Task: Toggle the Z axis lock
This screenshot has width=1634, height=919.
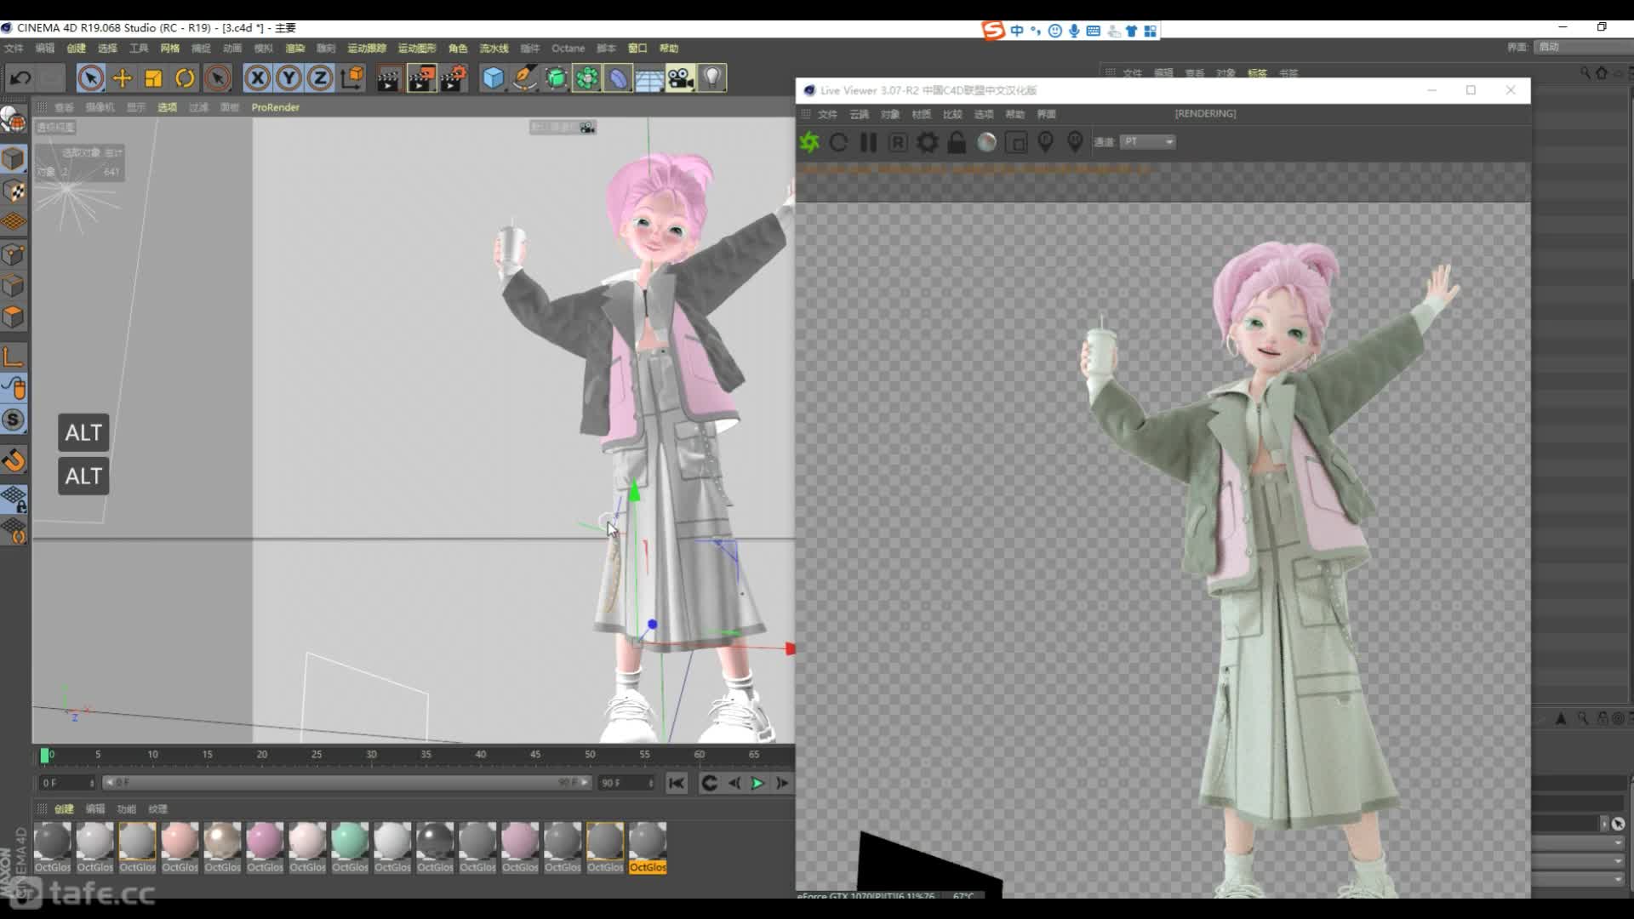Action: tap(320, 78)
